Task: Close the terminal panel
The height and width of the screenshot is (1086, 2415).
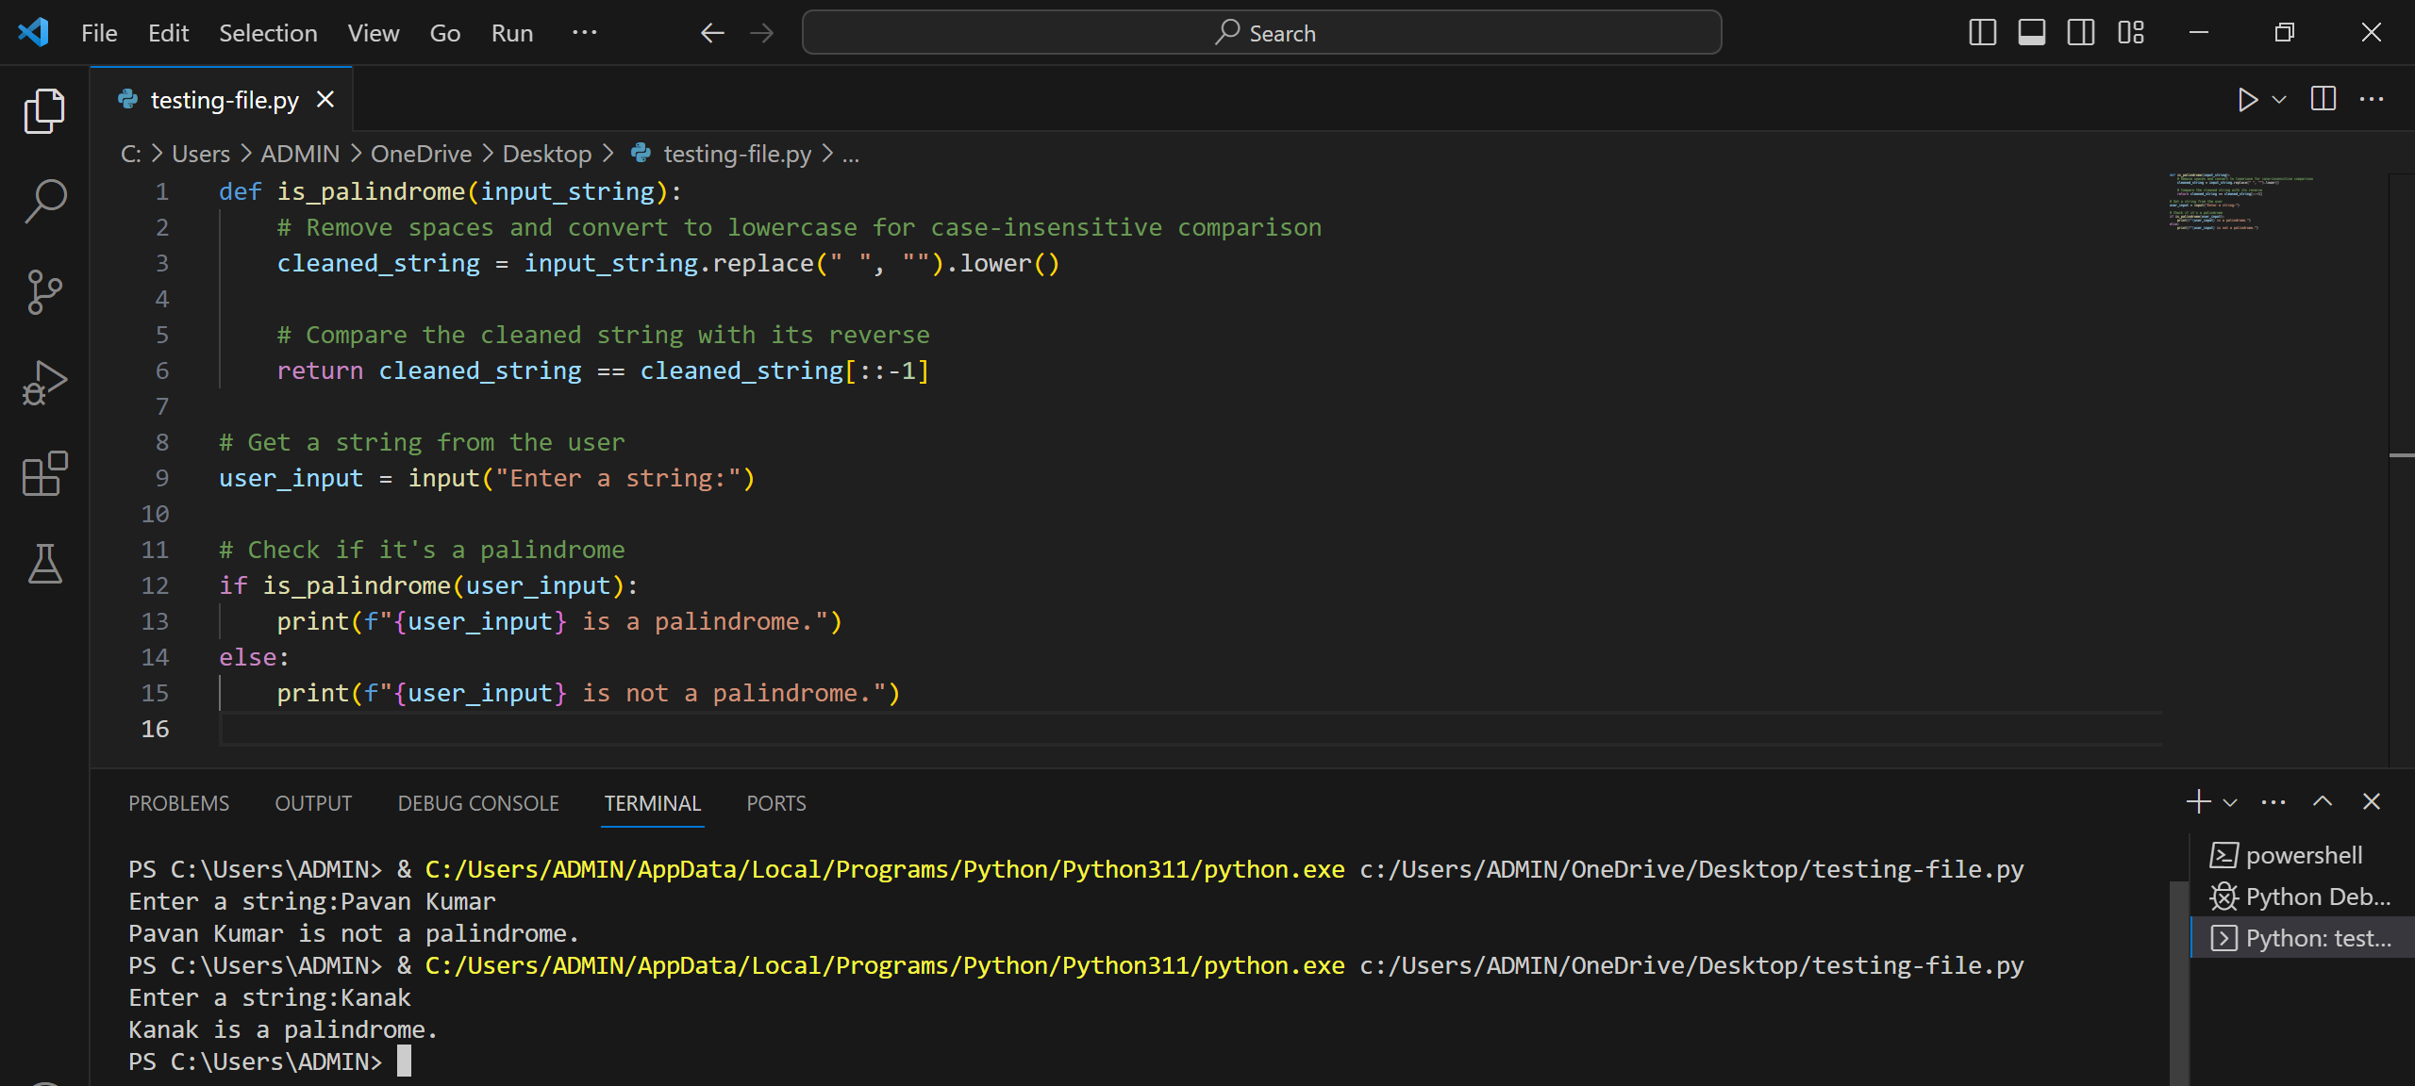Action: tap(2372, 802)
